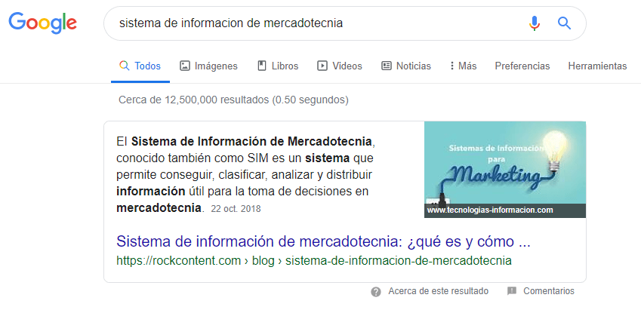641x310 pixels.
Task: Expand the Más options menu
Action: (463, 66)
